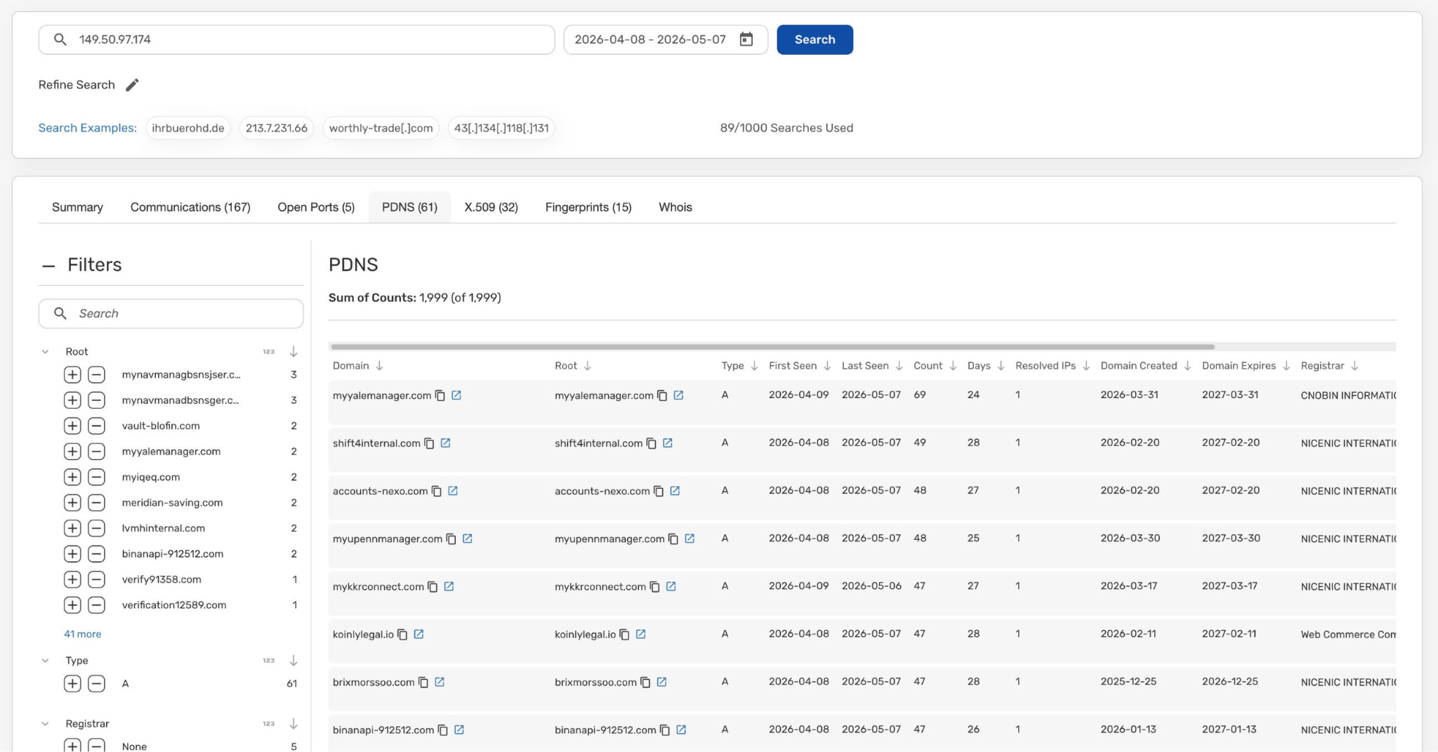
Task: Switch to the Summary tab
Action: coord(77,207)
